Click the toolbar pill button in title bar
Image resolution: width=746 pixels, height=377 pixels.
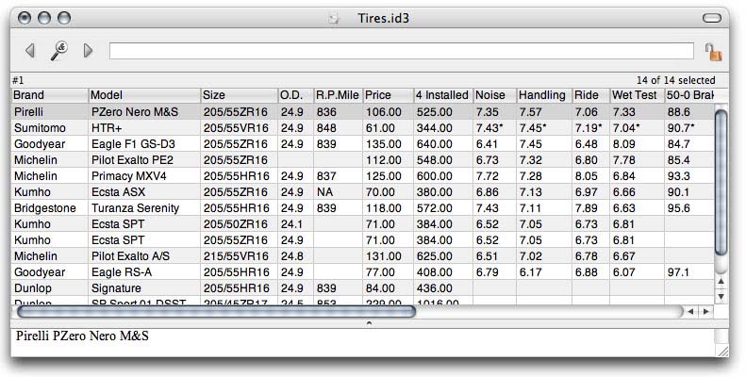tap(712, 19)
